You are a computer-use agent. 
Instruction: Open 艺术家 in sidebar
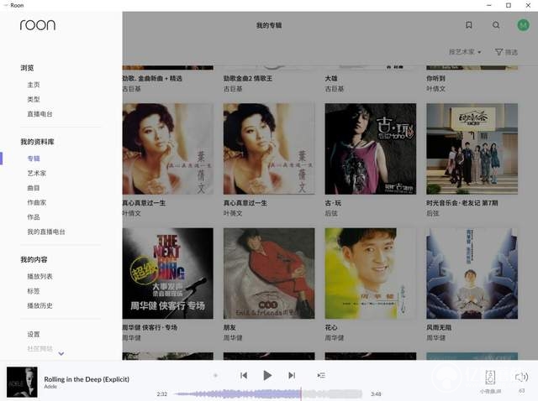tap(37, 174)
